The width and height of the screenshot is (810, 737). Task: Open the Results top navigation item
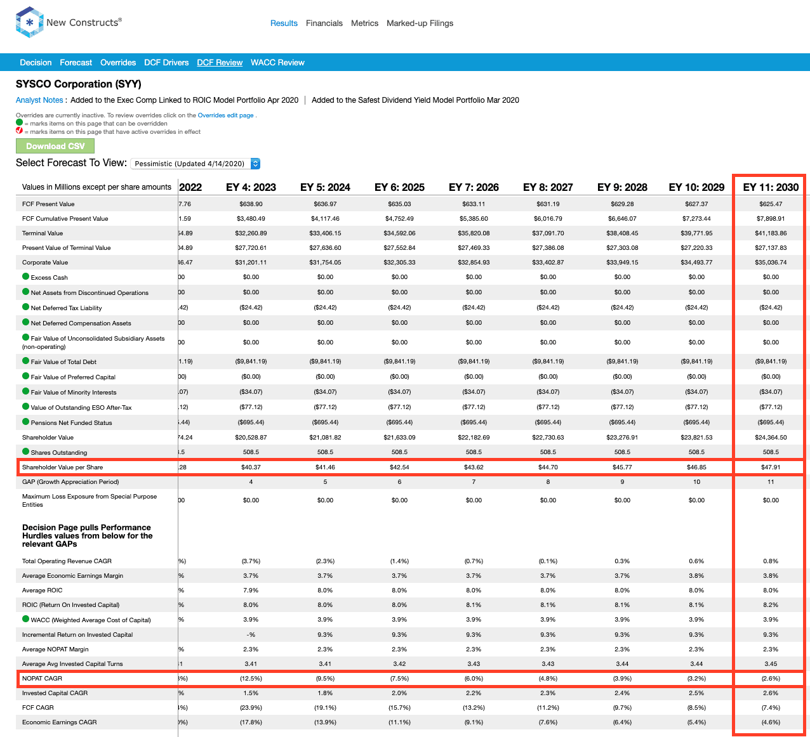tap(284, 23)
